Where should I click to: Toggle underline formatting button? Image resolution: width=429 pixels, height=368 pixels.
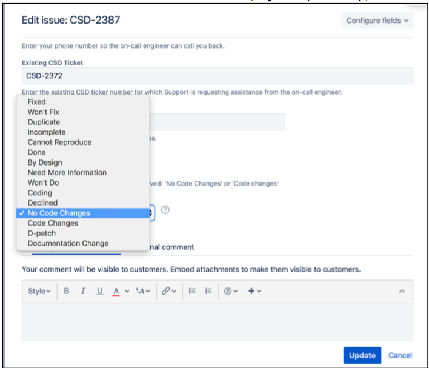pos(99,291)
